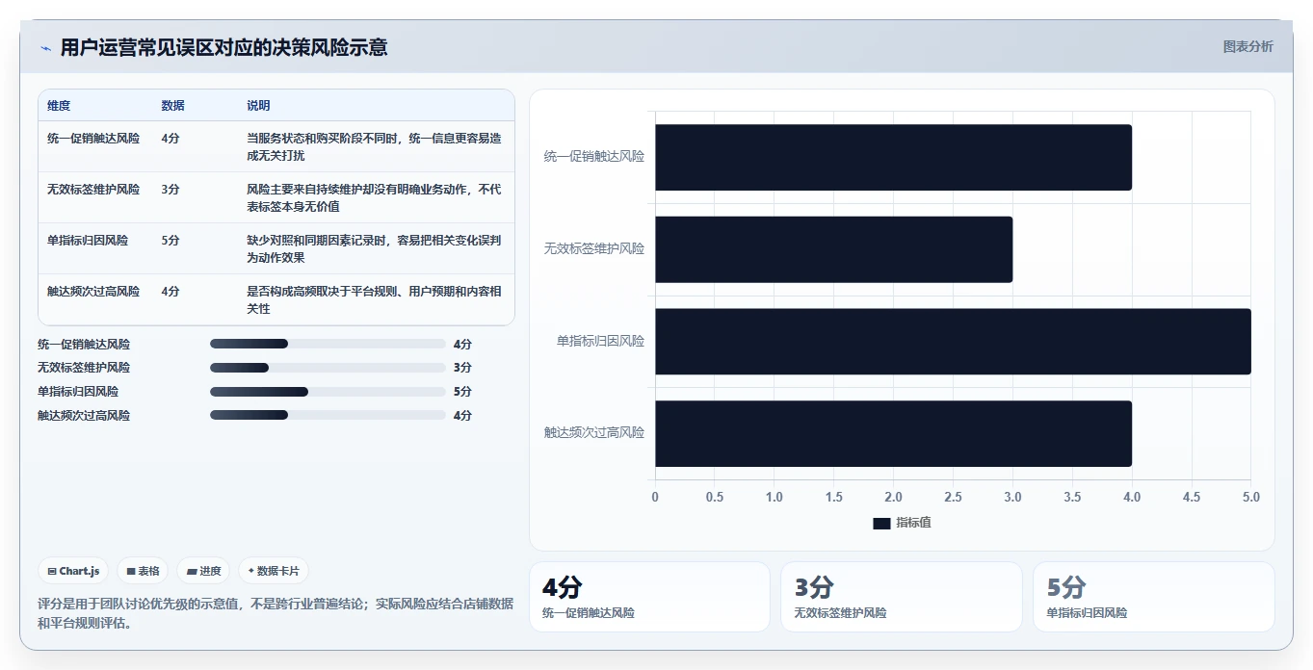Click table cell 单指标归因风险
The width and height of the screenshot is (1313, 670).
88,241
